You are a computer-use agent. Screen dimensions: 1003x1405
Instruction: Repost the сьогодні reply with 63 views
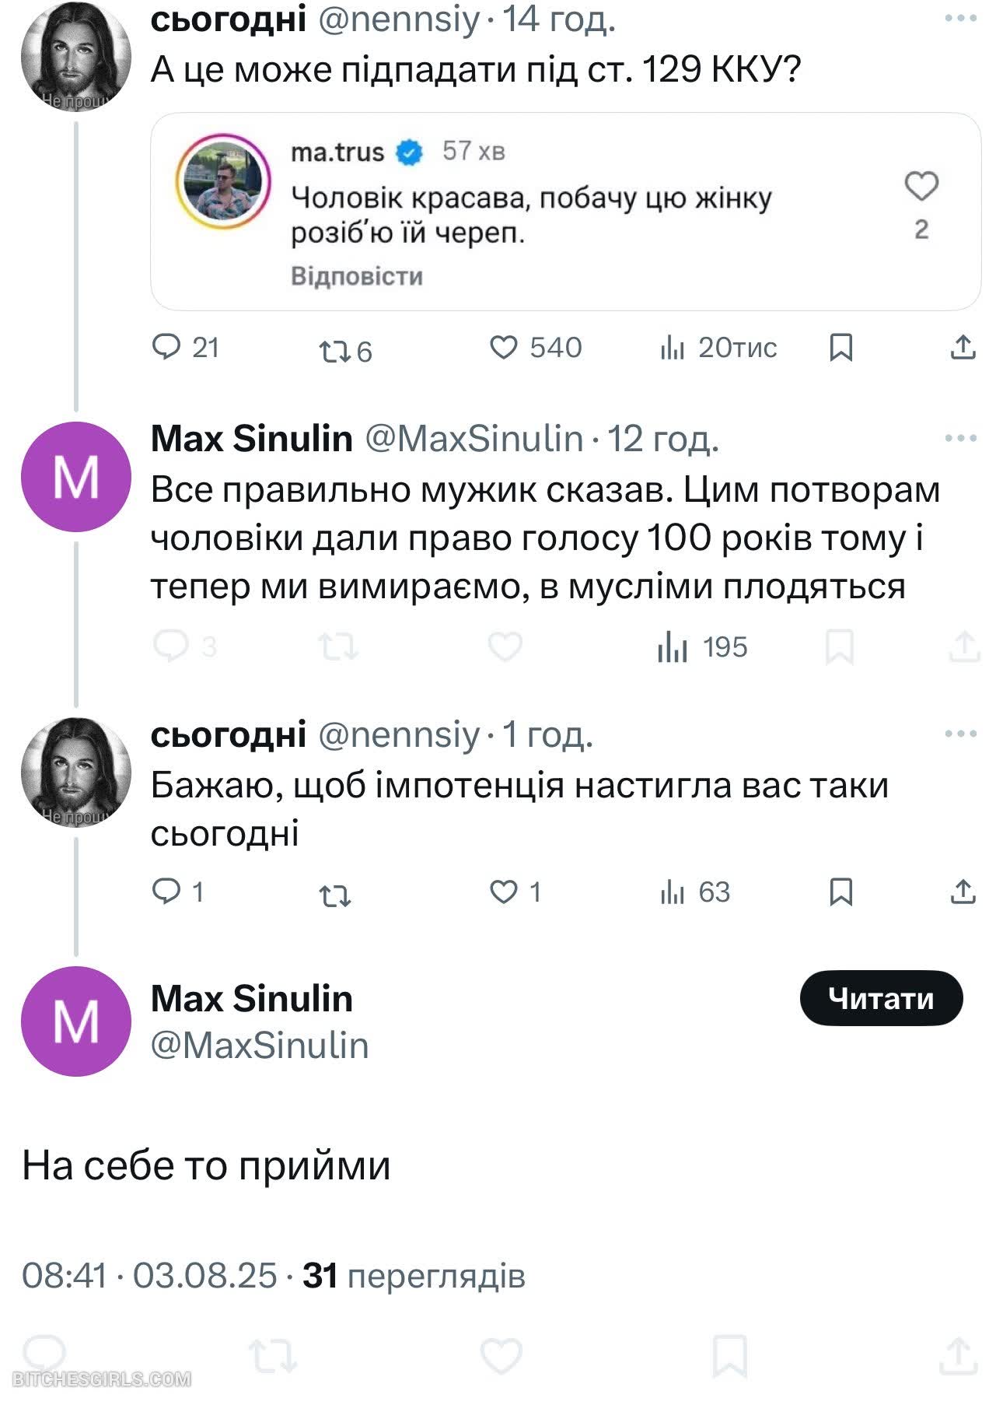point(334,895)
